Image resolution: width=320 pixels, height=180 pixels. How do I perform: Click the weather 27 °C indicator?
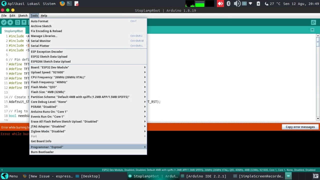click(x=273, y=4)
